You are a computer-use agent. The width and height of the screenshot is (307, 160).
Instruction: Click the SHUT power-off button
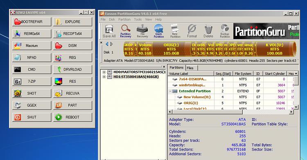click(x=32, y=117)
